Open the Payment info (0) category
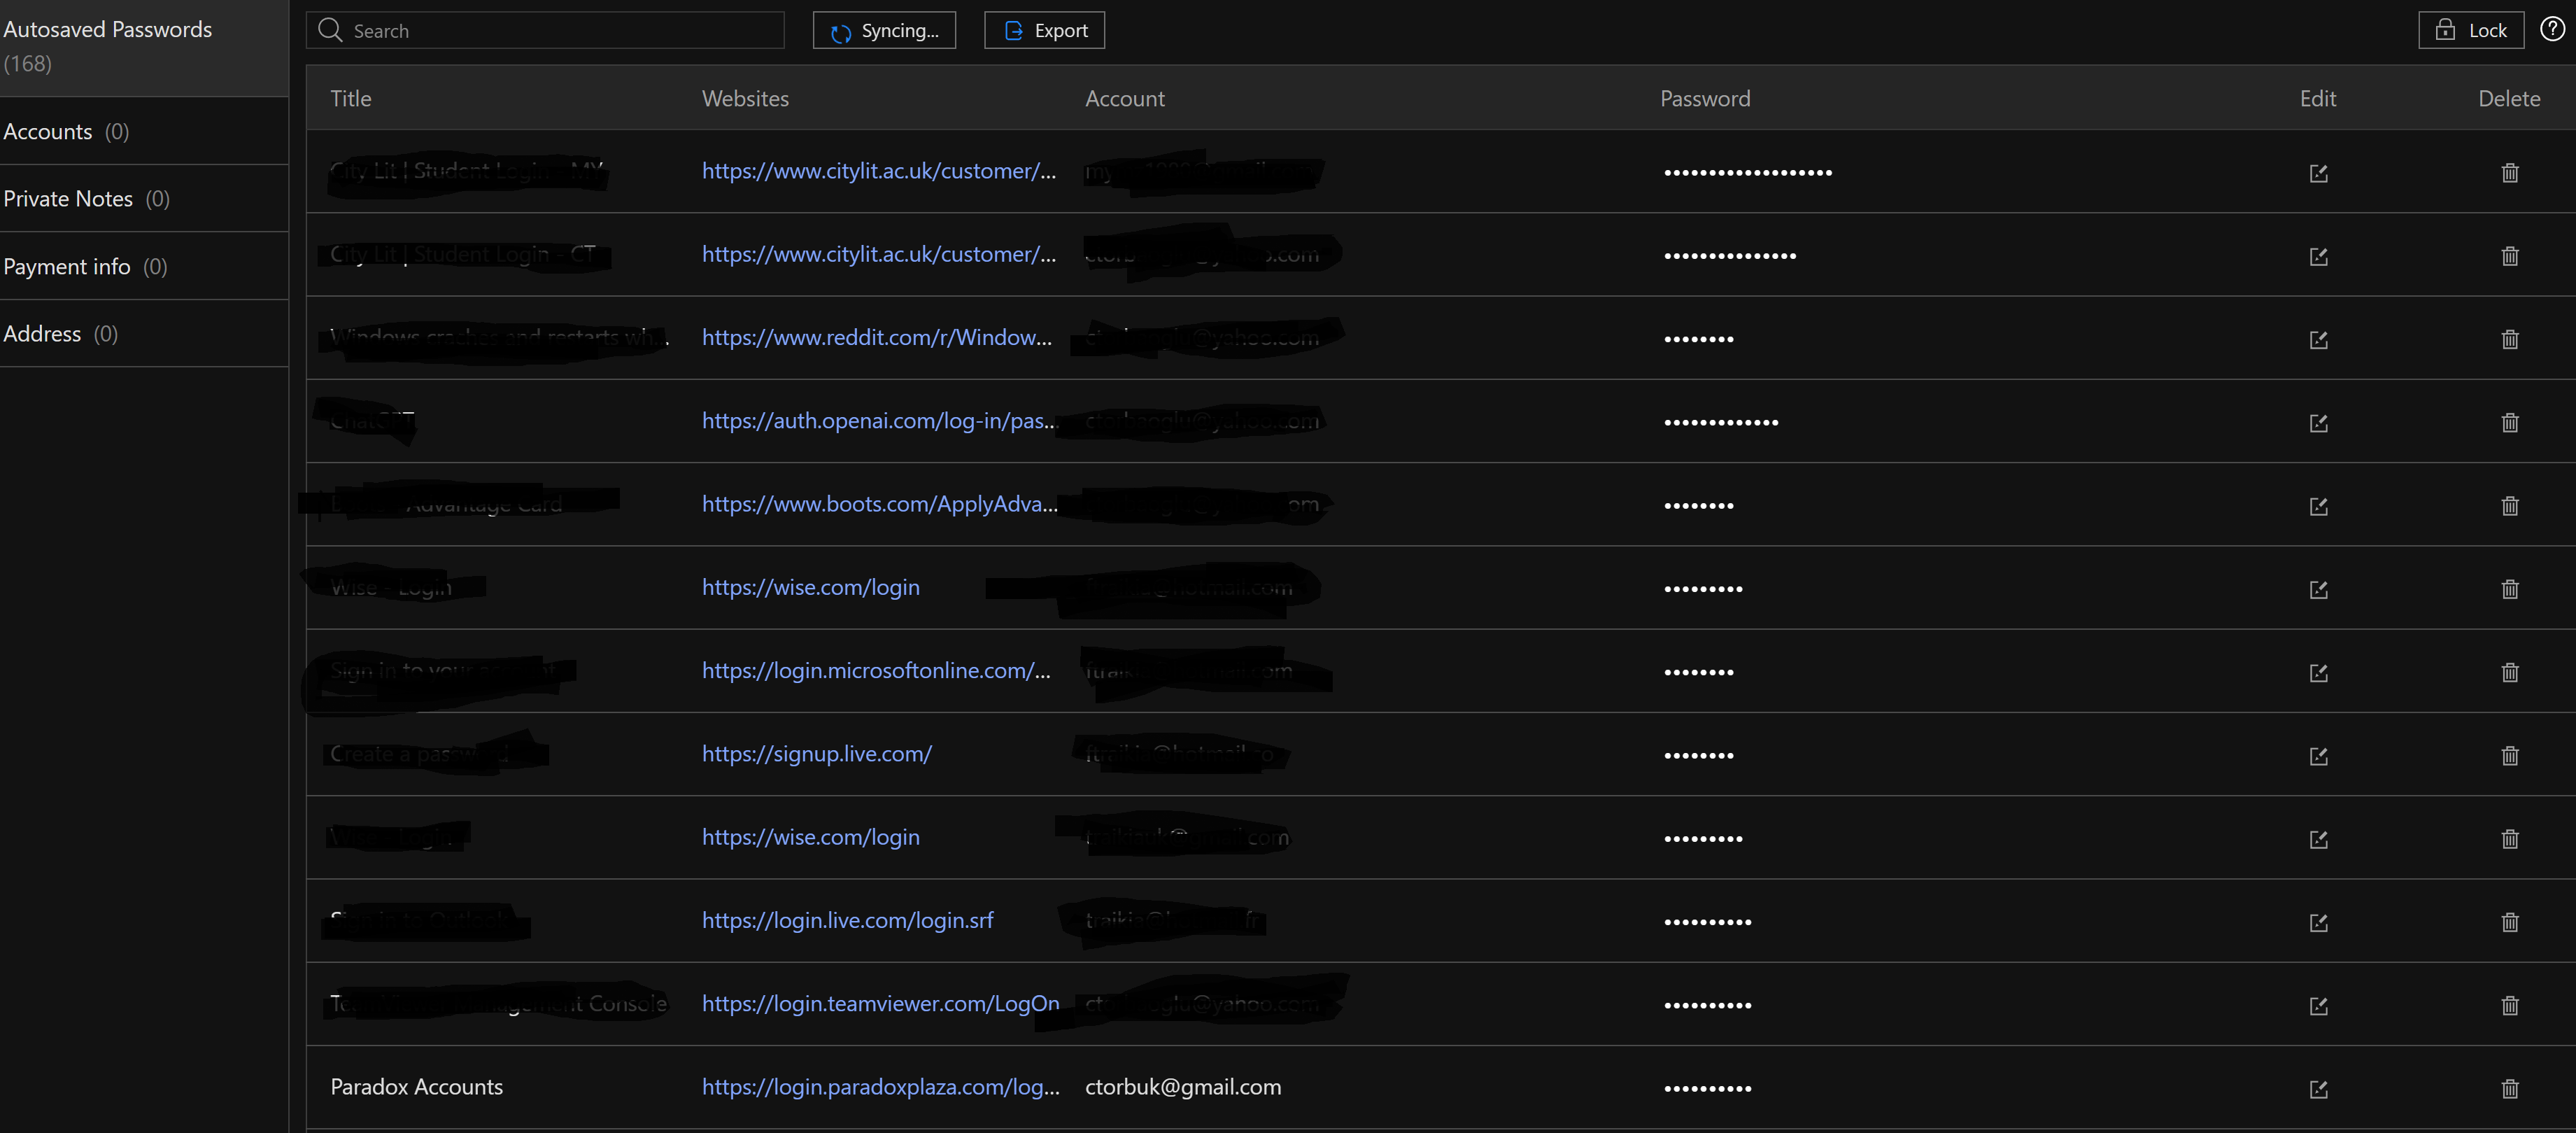 pos(144,266)
